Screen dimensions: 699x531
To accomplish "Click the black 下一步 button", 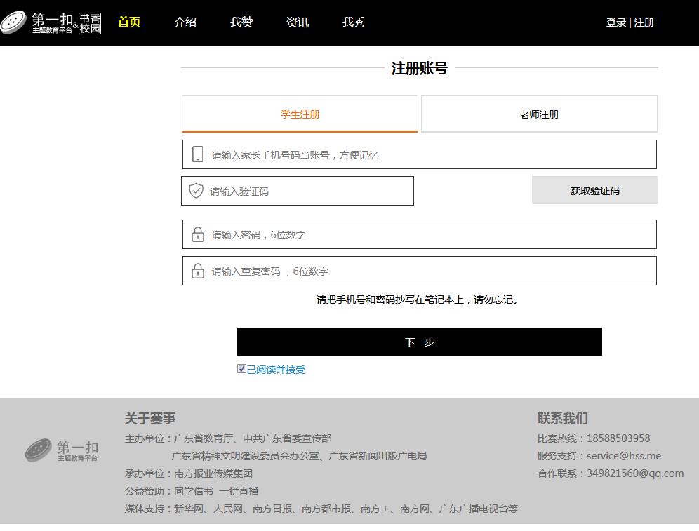I will click(x=419, y=342).
